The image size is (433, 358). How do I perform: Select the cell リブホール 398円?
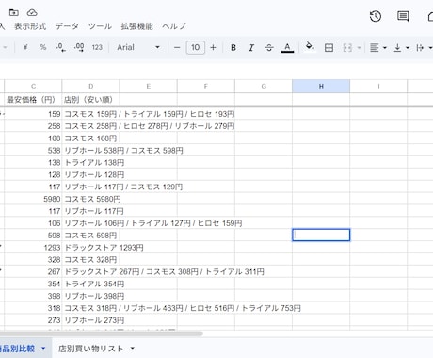tap(90, 296)
